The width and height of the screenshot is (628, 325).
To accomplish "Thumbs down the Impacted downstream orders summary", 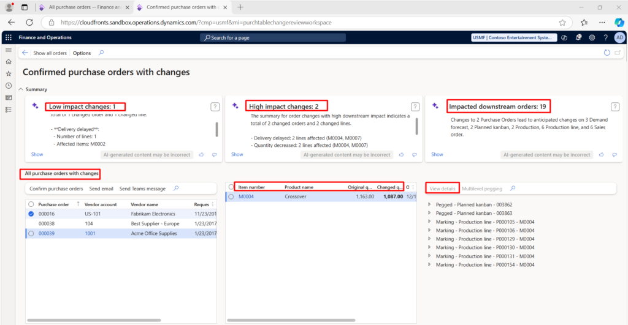I will coord(615,155).
